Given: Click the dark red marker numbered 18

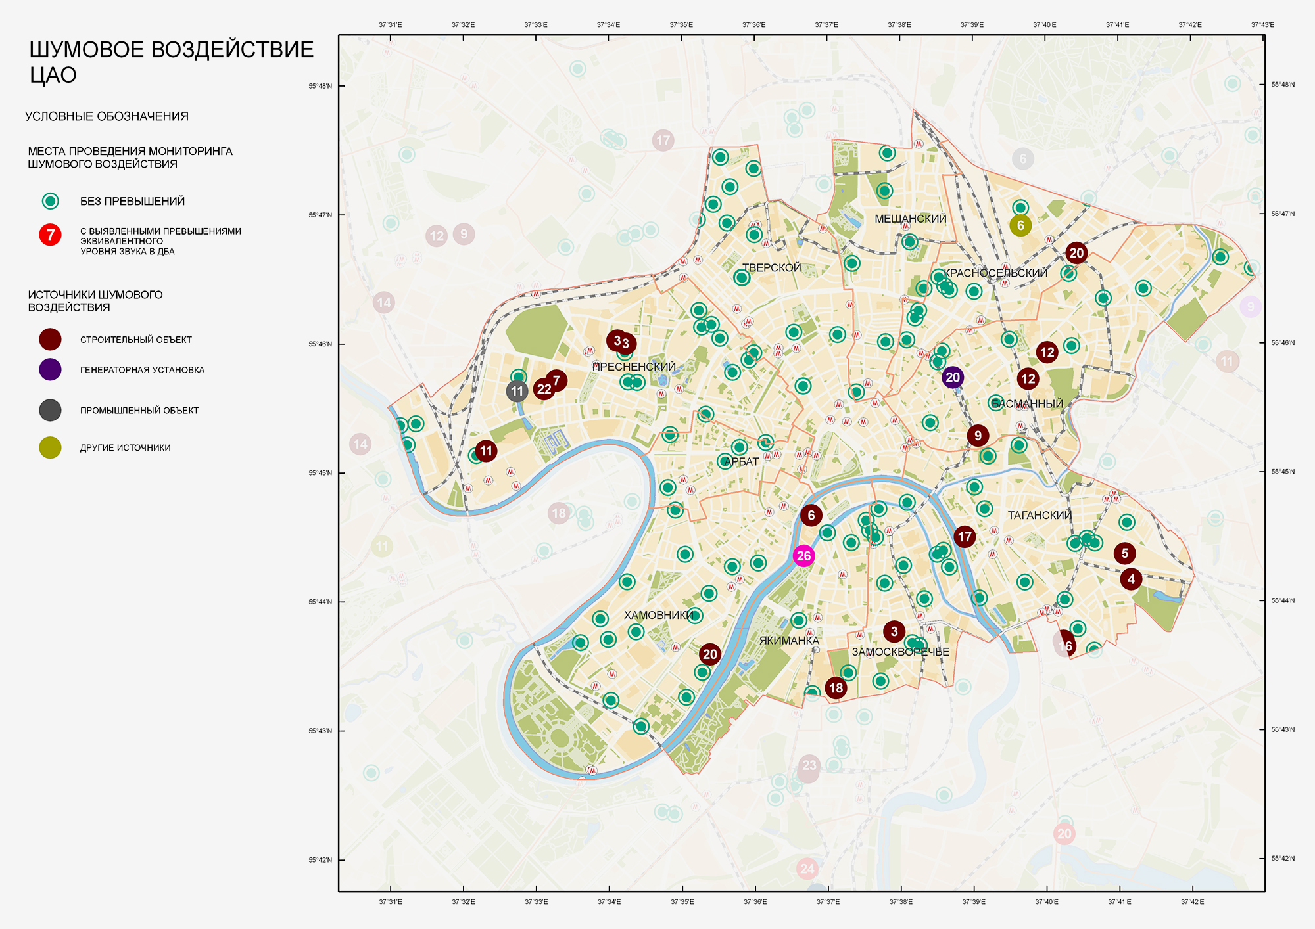Looking at the screenshot, I should point(836,688).
